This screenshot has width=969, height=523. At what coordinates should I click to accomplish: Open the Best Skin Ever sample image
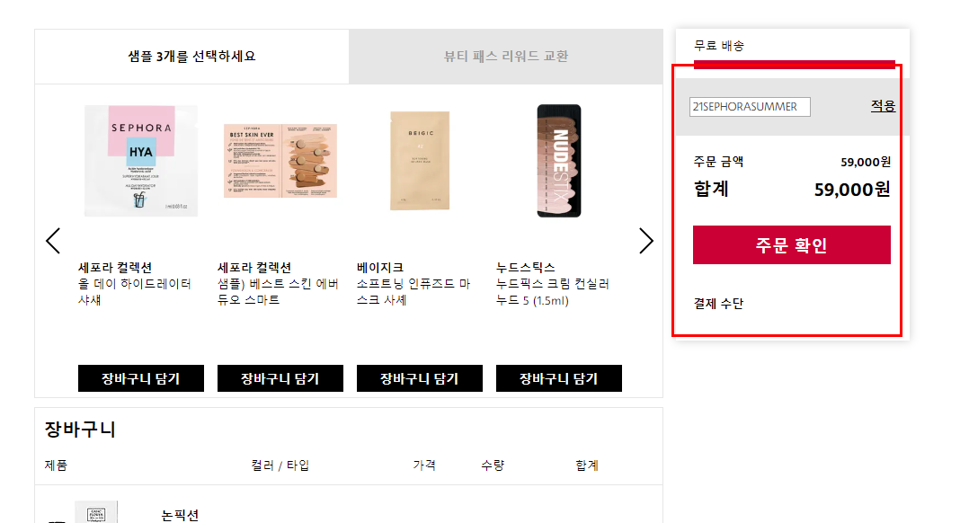tap(280, 161)
